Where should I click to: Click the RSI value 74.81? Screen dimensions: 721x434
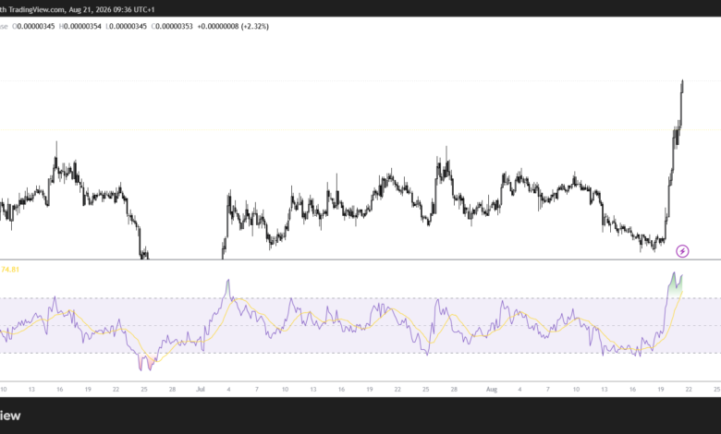click(x=9, y=270)
